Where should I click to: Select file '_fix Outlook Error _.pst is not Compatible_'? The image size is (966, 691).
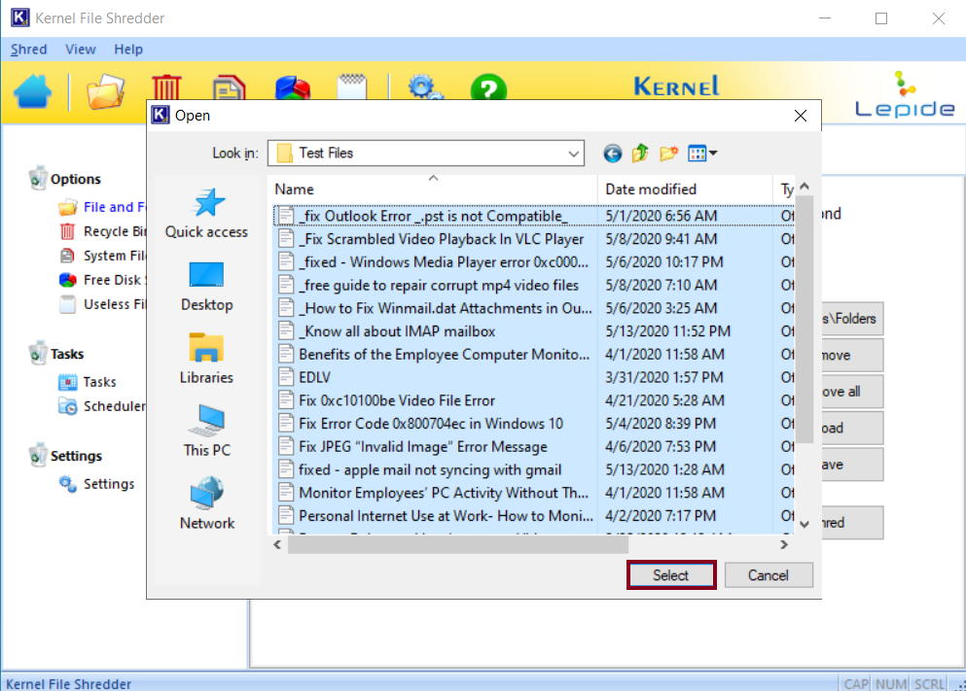[x=433, y=216]
